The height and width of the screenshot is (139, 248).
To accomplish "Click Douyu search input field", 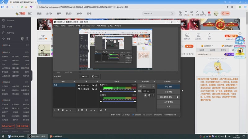I will point(157,14).
